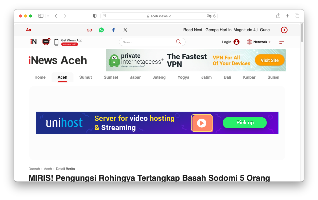Open the Safari share button

(x=278, y=16)
